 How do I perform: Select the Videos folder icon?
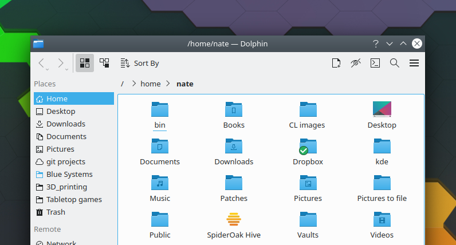pyautogui.click(x=382, y=219)
